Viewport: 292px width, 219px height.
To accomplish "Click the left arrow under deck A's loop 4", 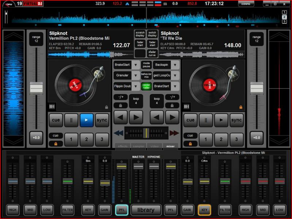I will coord(120,117).
